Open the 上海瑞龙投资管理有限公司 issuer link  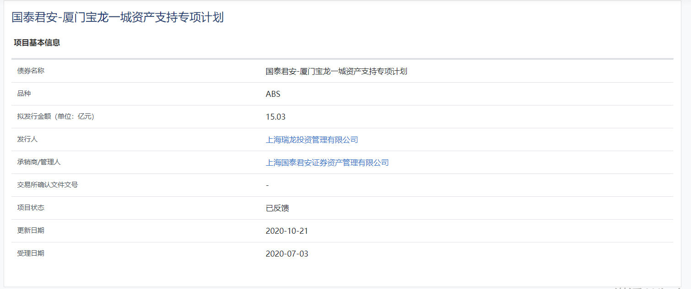[x=312, y=140]
